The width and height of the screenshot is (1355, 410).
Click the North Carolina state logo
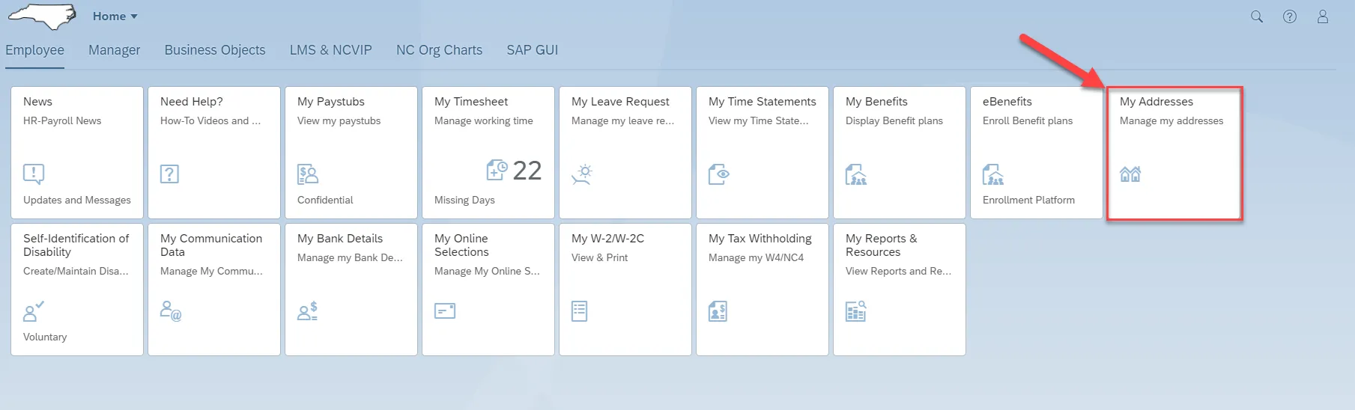[43, 16]
